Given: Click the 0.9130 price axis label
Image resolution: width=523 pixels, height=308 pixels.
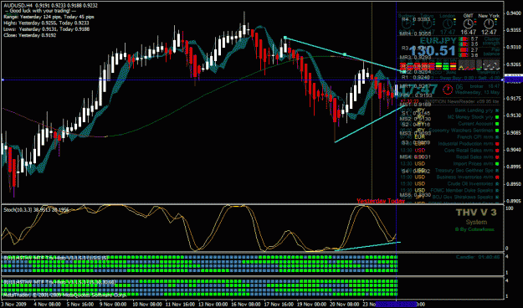Looking at the screenshot, I should point(515,116).
